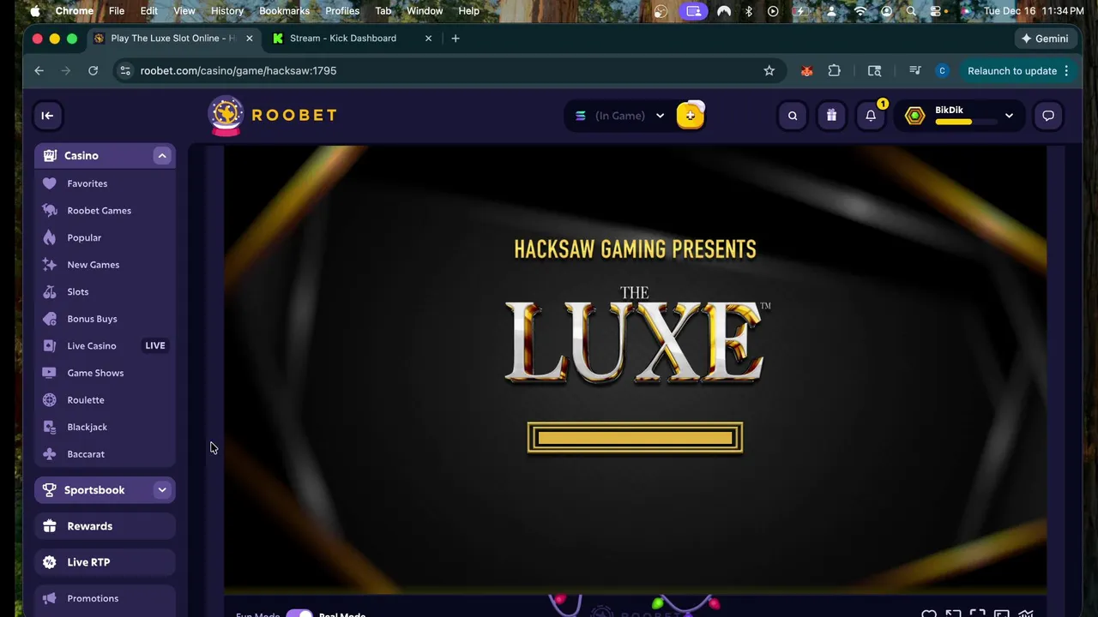Reload the page
The image size is (1098, 617).
[93, 71]
